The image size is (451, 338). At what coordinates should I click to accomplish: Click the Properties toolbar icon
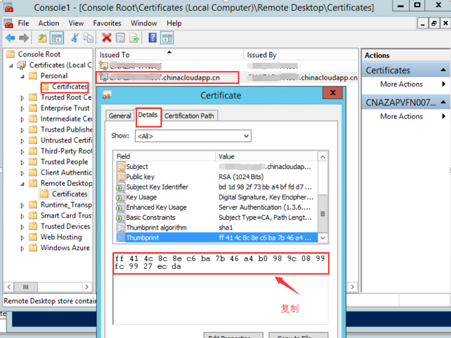coord(120,38)
